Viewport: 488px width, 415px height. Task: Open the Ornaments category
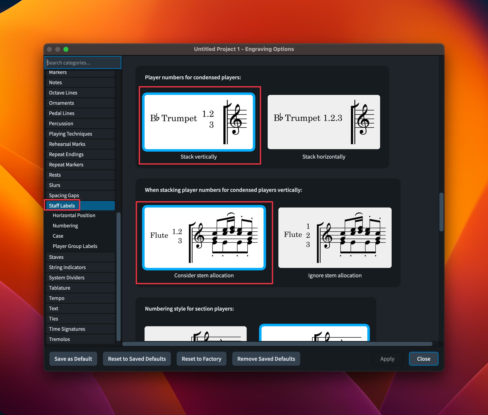[x=80, y=103]
